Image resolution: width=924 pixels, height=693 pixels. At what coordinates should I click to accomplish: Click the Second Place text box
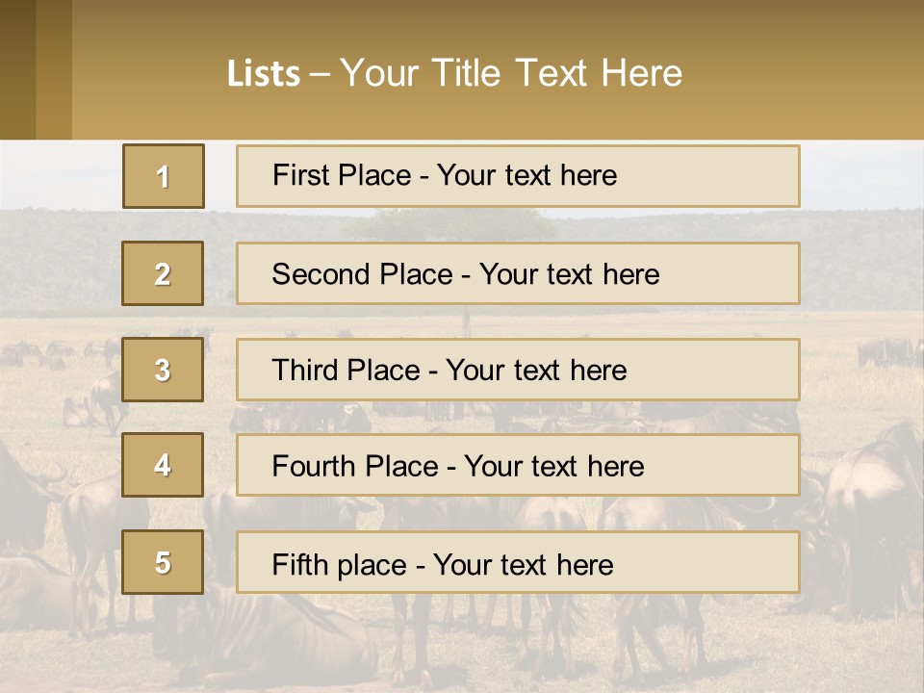pos(518,273)
